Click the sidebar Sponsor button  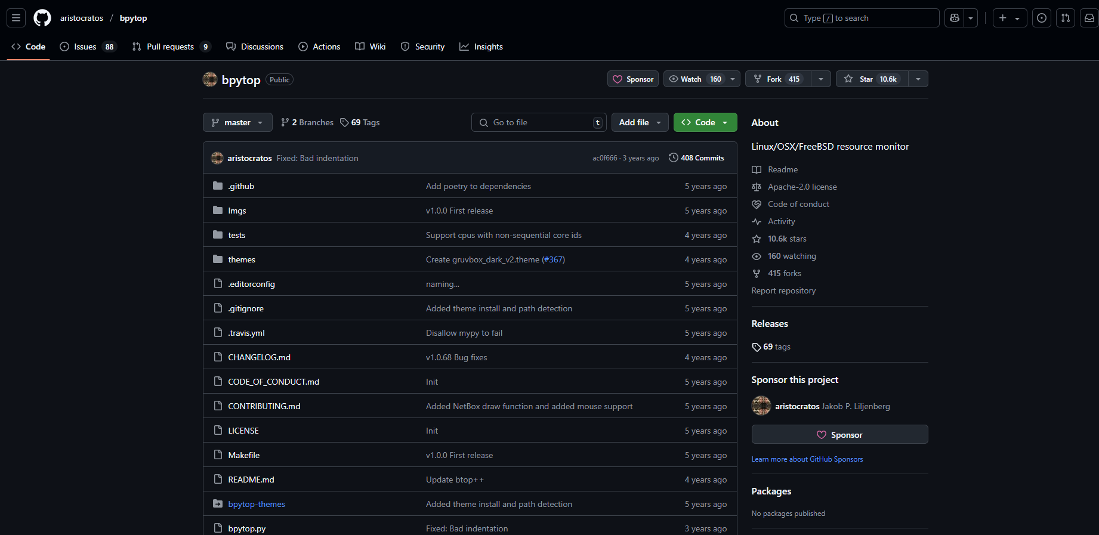[x=839, y=434]
